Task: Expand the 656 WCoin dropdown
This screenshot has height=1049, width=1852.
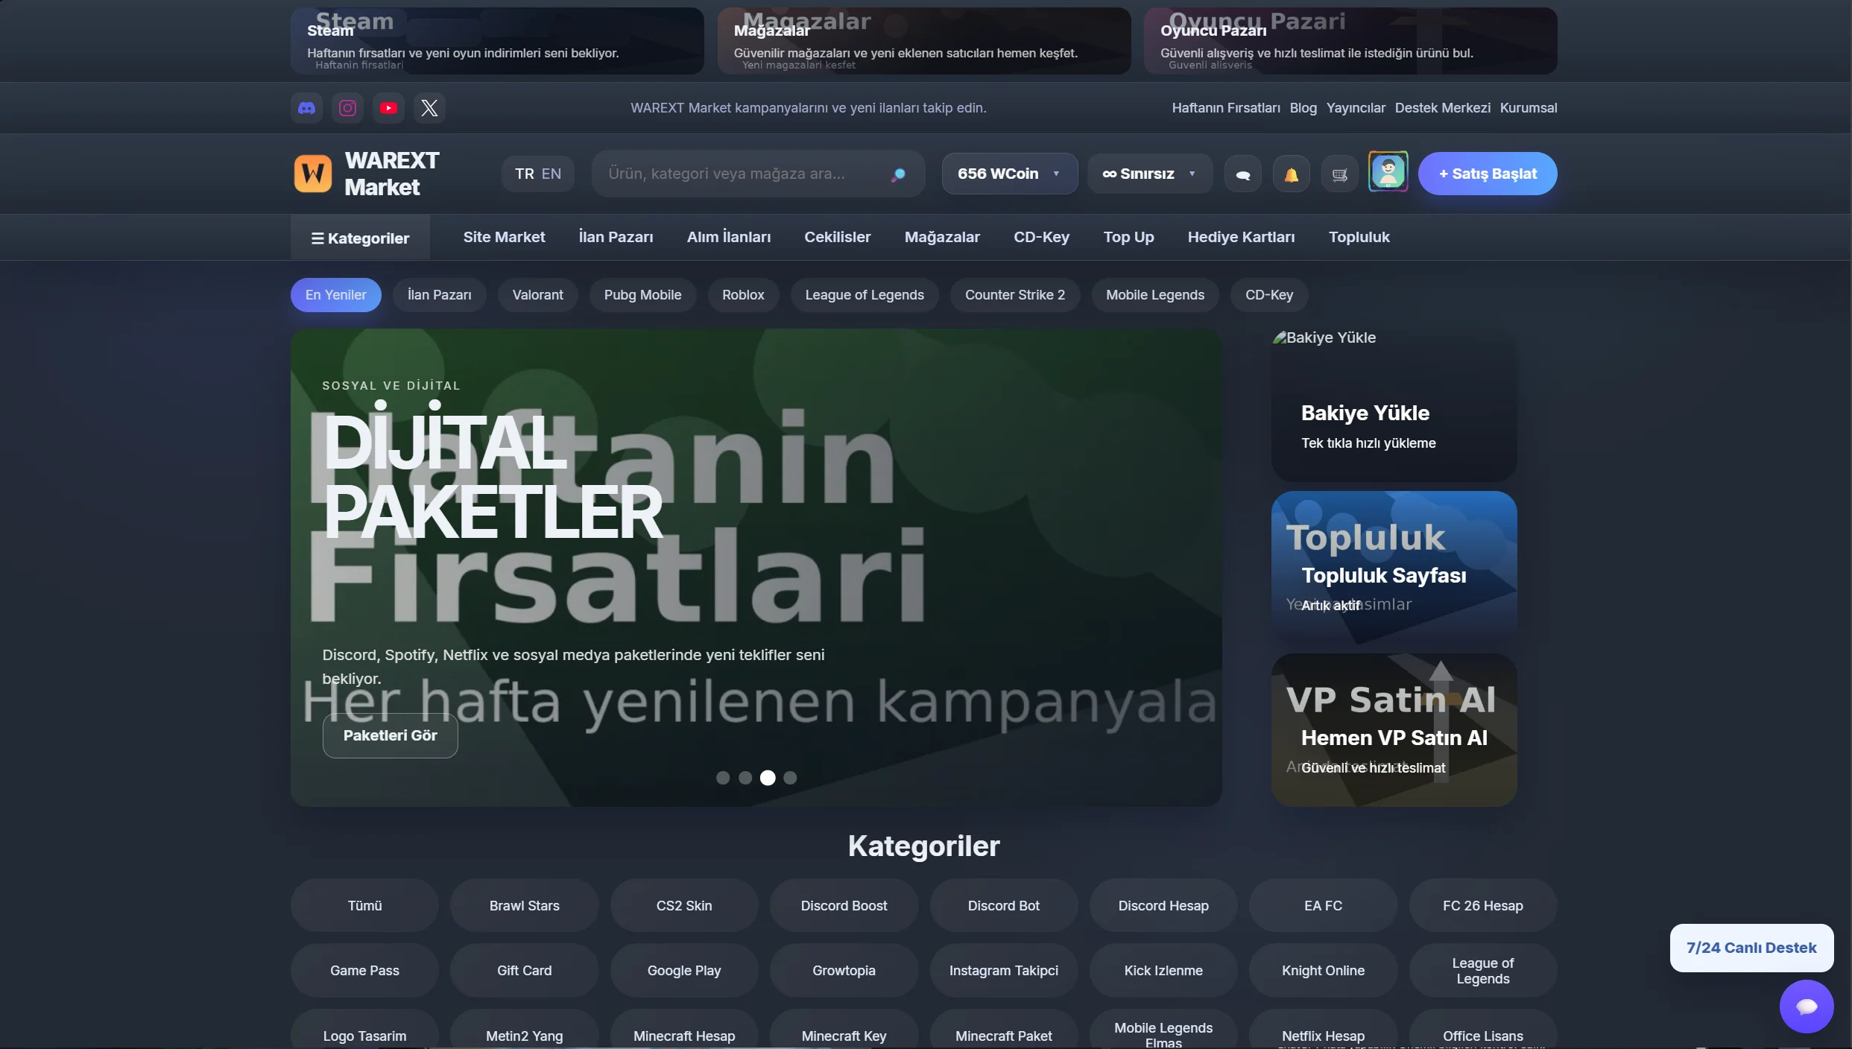Action: [x=1009, y=174]
